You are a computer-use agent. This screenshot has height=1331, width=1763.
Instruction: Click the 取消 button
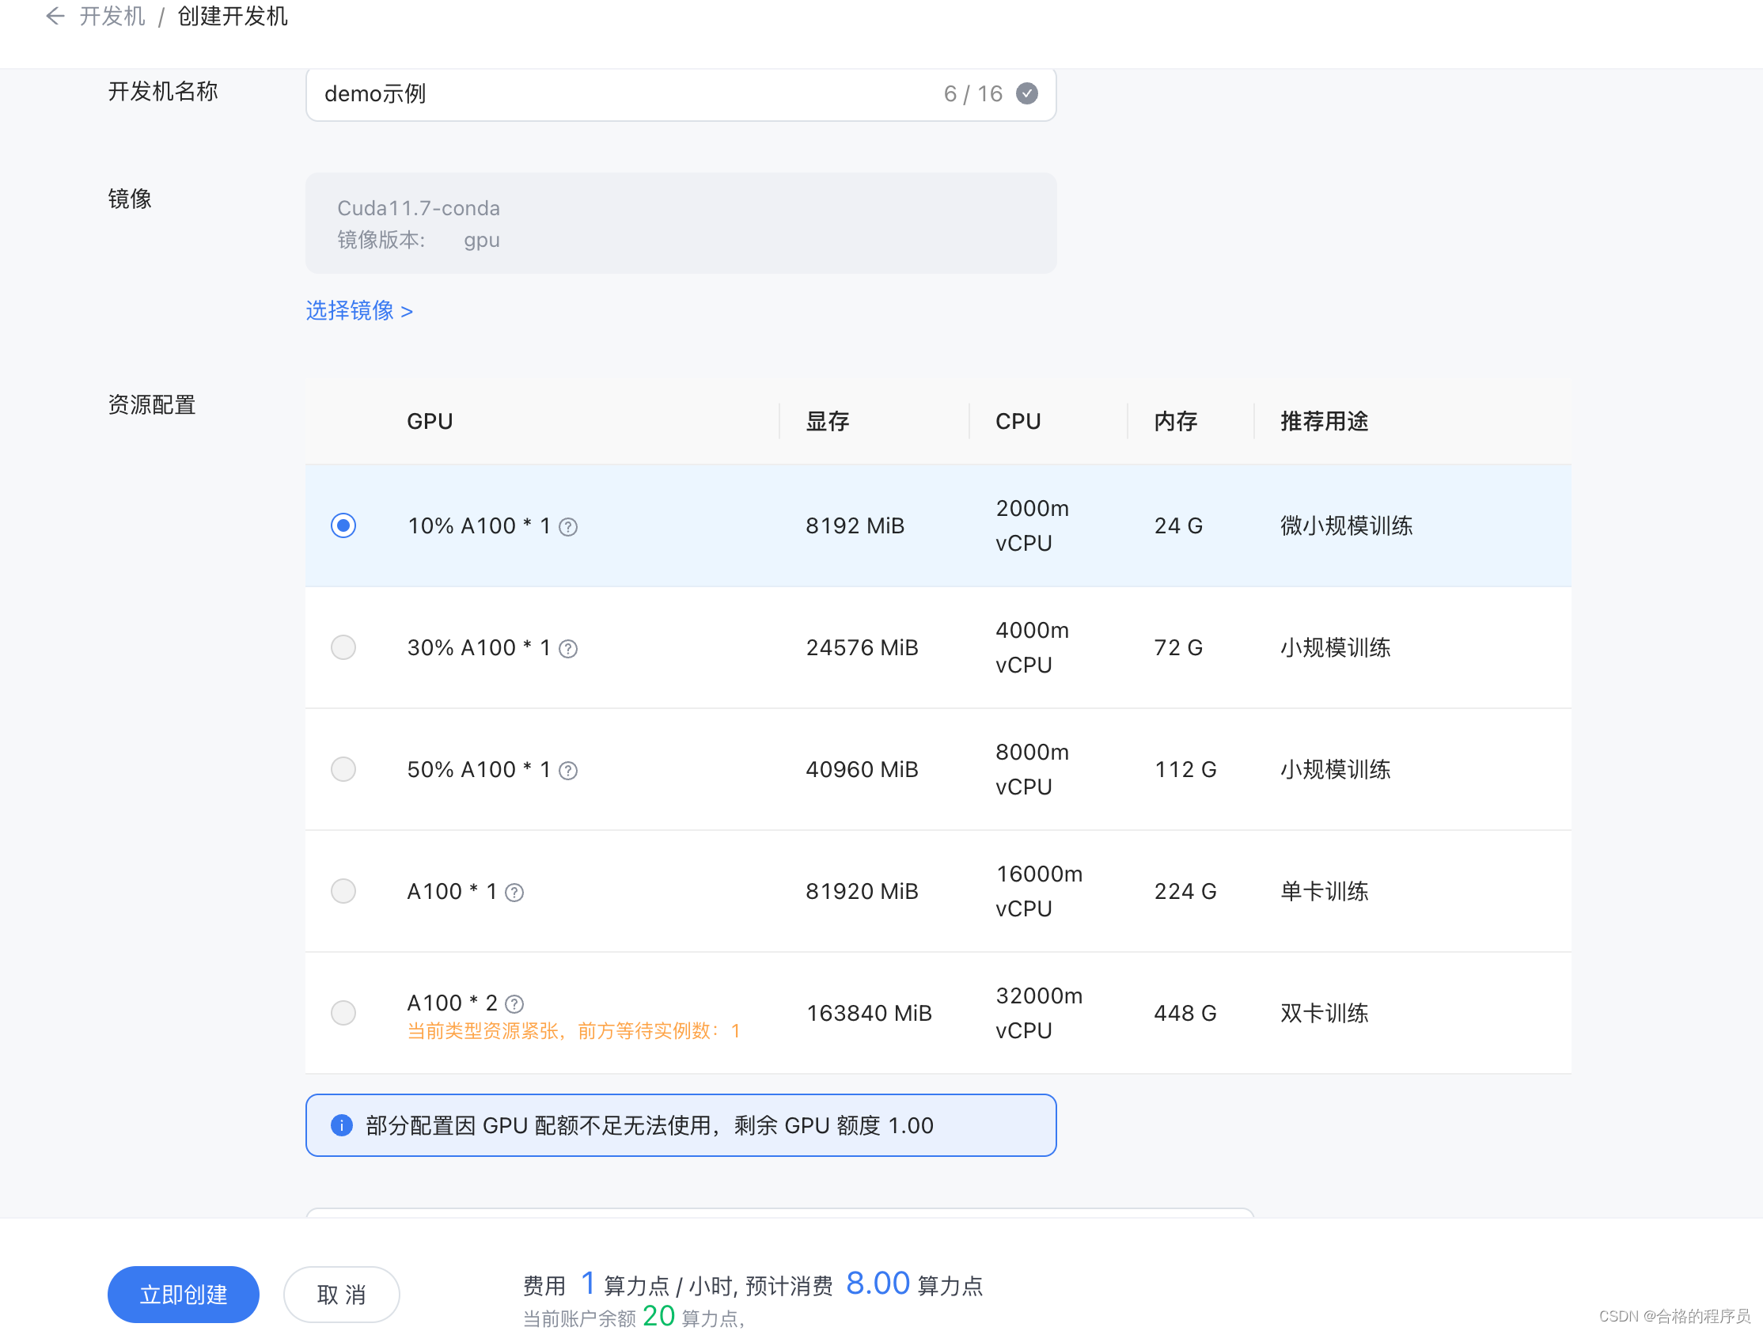coord(341,1295)
